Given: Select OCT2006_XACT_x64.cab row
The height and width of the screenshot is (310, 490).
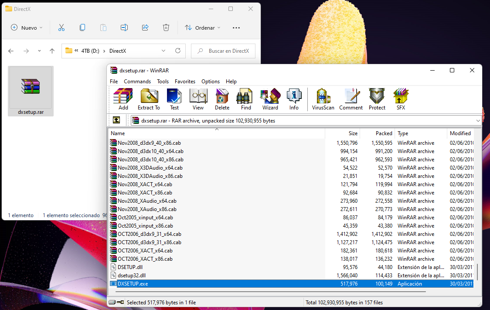Looking at the screenshot, I should [291, 251].
